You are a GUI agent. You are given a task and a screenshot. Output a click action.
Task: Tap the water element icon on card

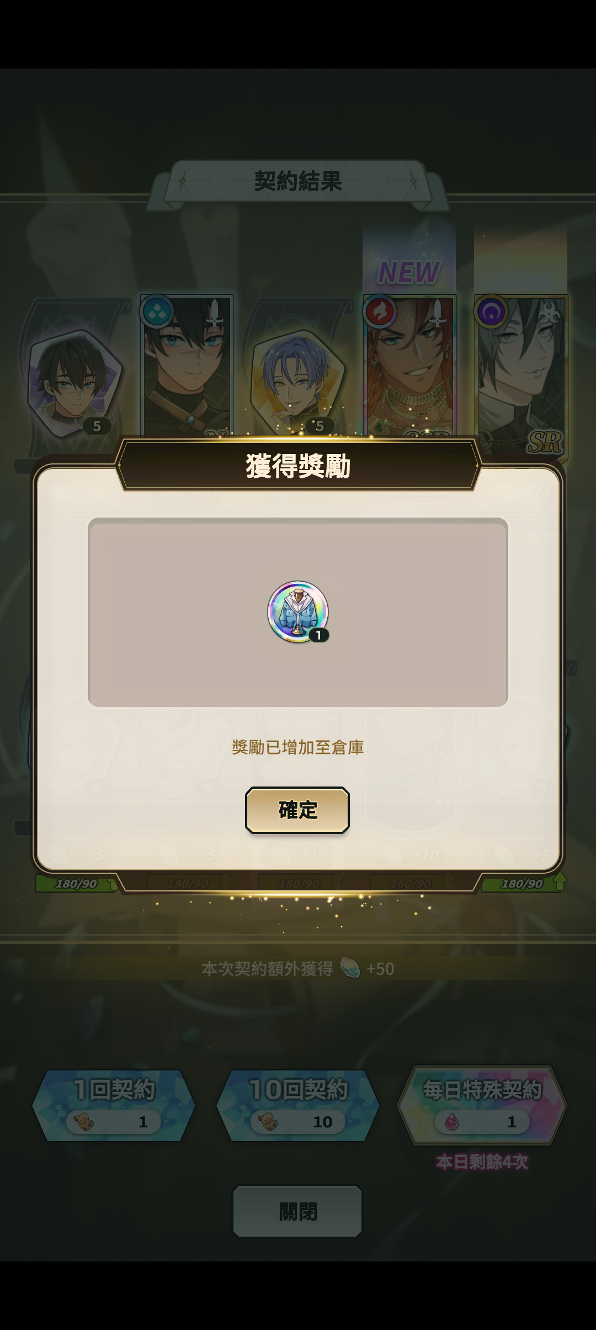[157, 311]
